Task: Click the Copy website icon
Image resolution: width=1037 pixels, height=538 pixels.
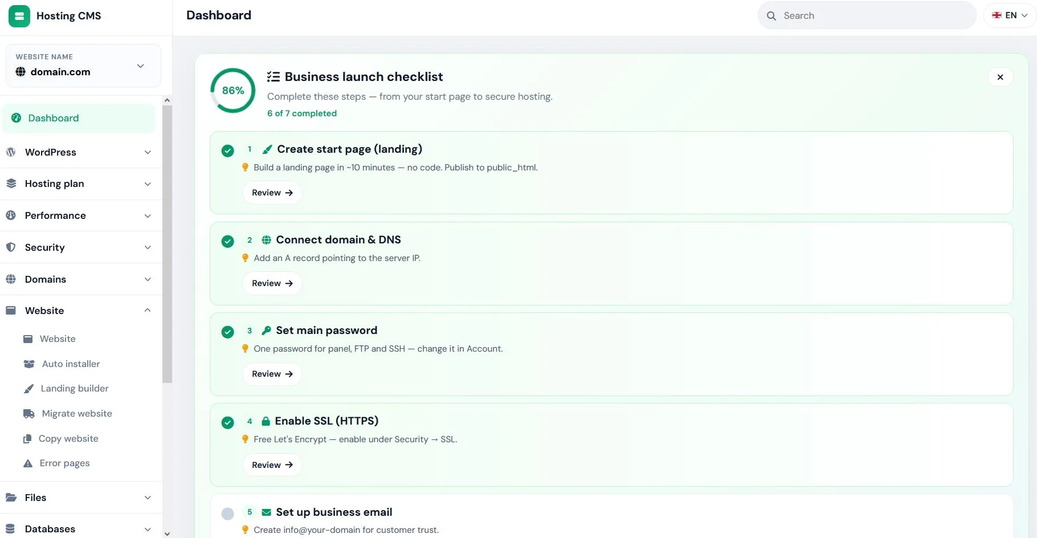Action: [27, 439]
